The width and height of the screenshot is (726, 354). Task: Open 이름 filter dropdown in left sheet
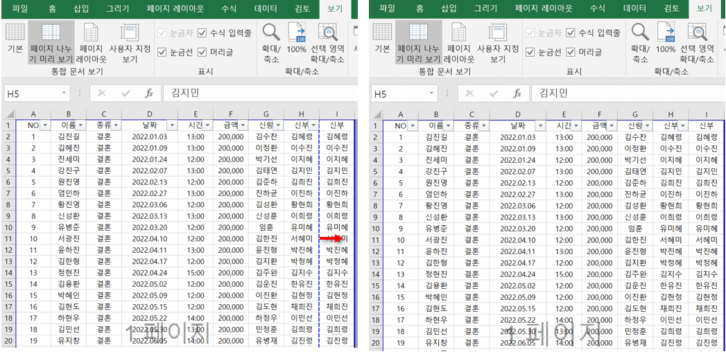81,125
